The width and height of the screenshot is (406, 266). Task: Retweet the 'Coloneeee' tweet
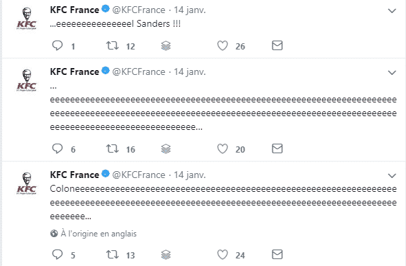point(113,254)
